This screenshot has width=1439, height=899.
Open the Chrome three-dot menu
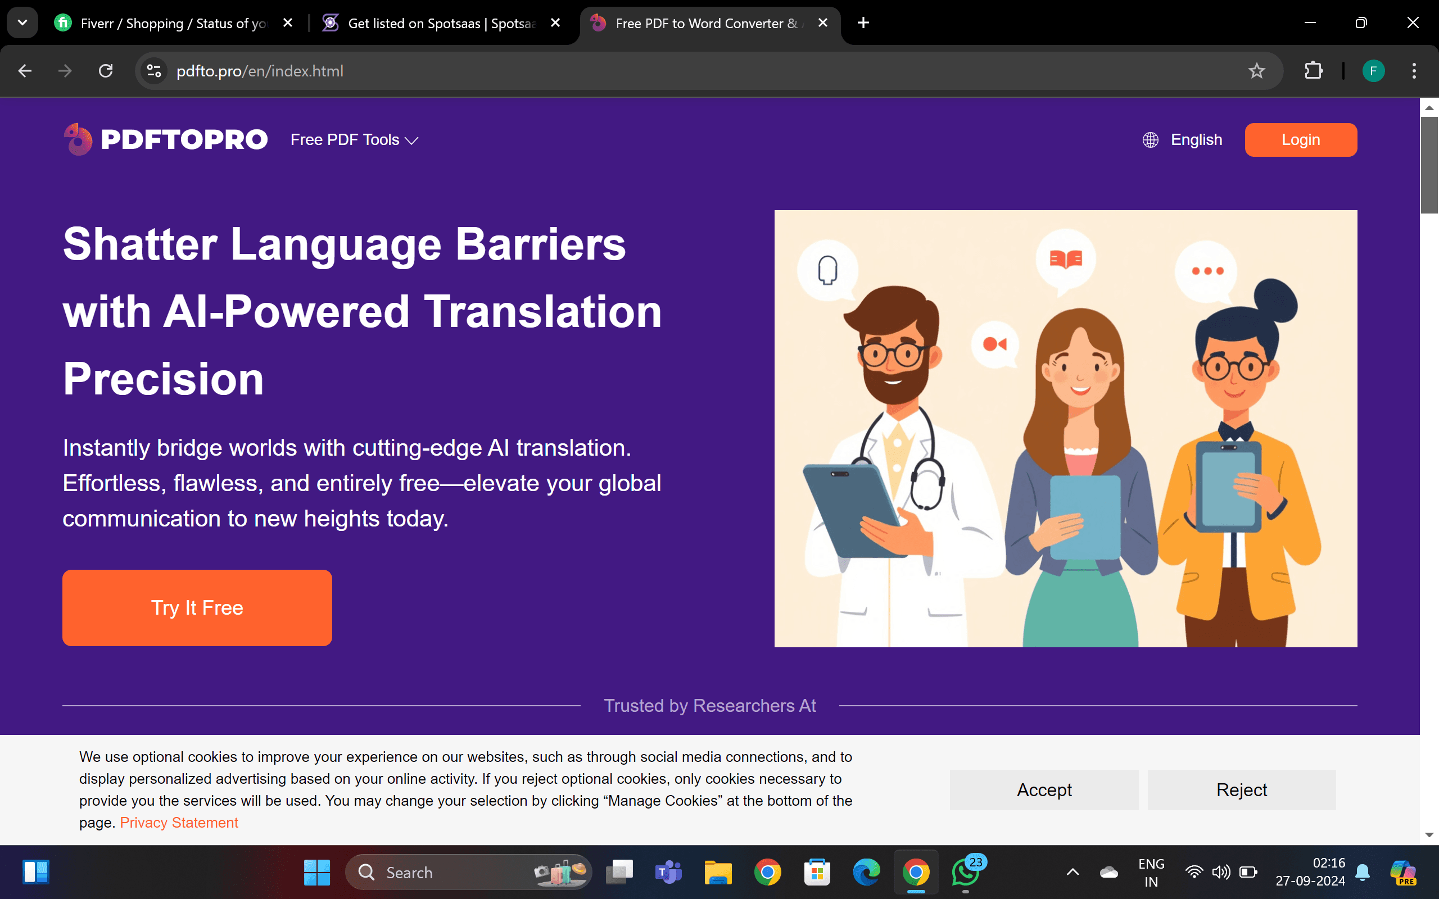(1414, 71)
